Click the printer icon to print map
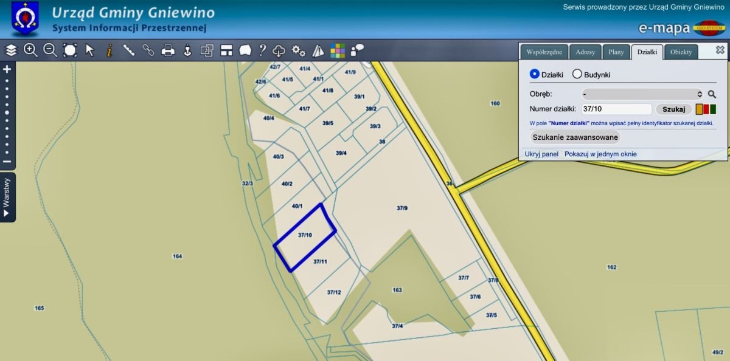Screen dimensions: 730x361 tap(168, 50)
